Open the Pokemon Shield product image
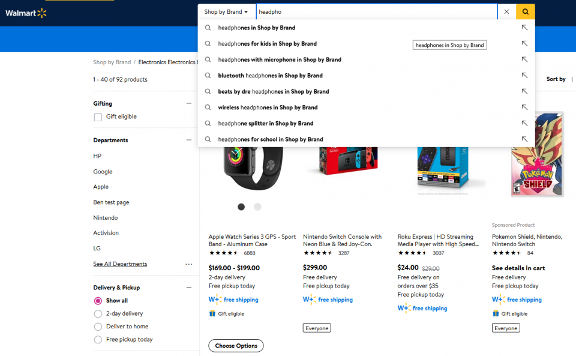Viewport: 576px width, 356px height. [537, 154]
